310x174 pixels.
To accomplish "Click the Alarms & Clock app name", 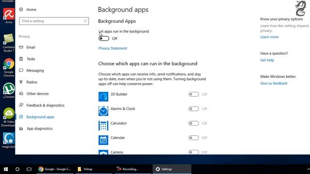I will [x=123, y=108].
